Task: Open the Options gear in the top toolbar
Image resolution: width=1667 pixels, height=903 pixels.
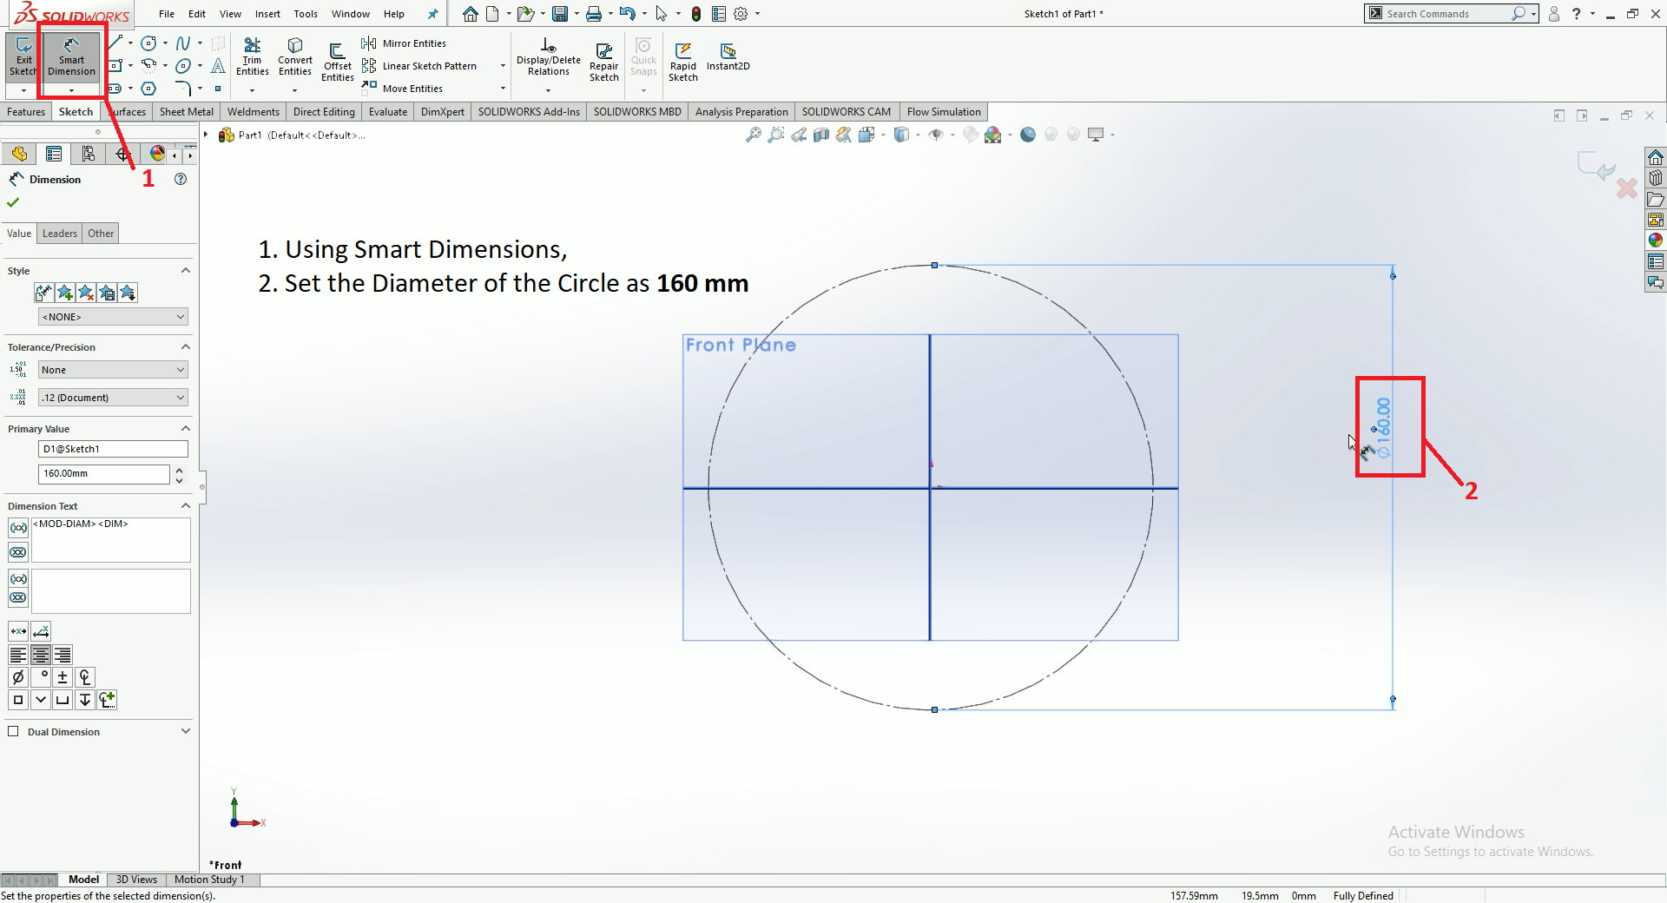Action: tap(741, 14)
